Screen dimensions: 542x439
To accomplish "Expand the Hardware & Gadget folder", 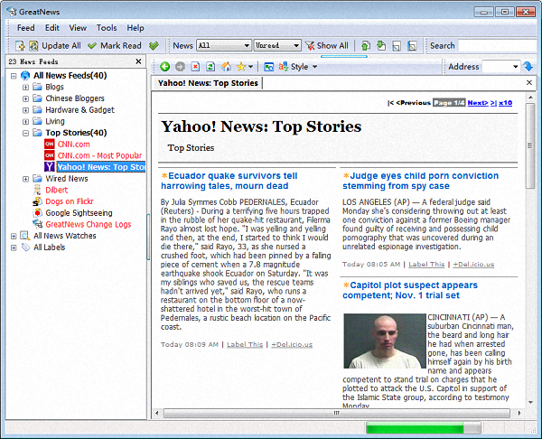I will coord(26,109).
